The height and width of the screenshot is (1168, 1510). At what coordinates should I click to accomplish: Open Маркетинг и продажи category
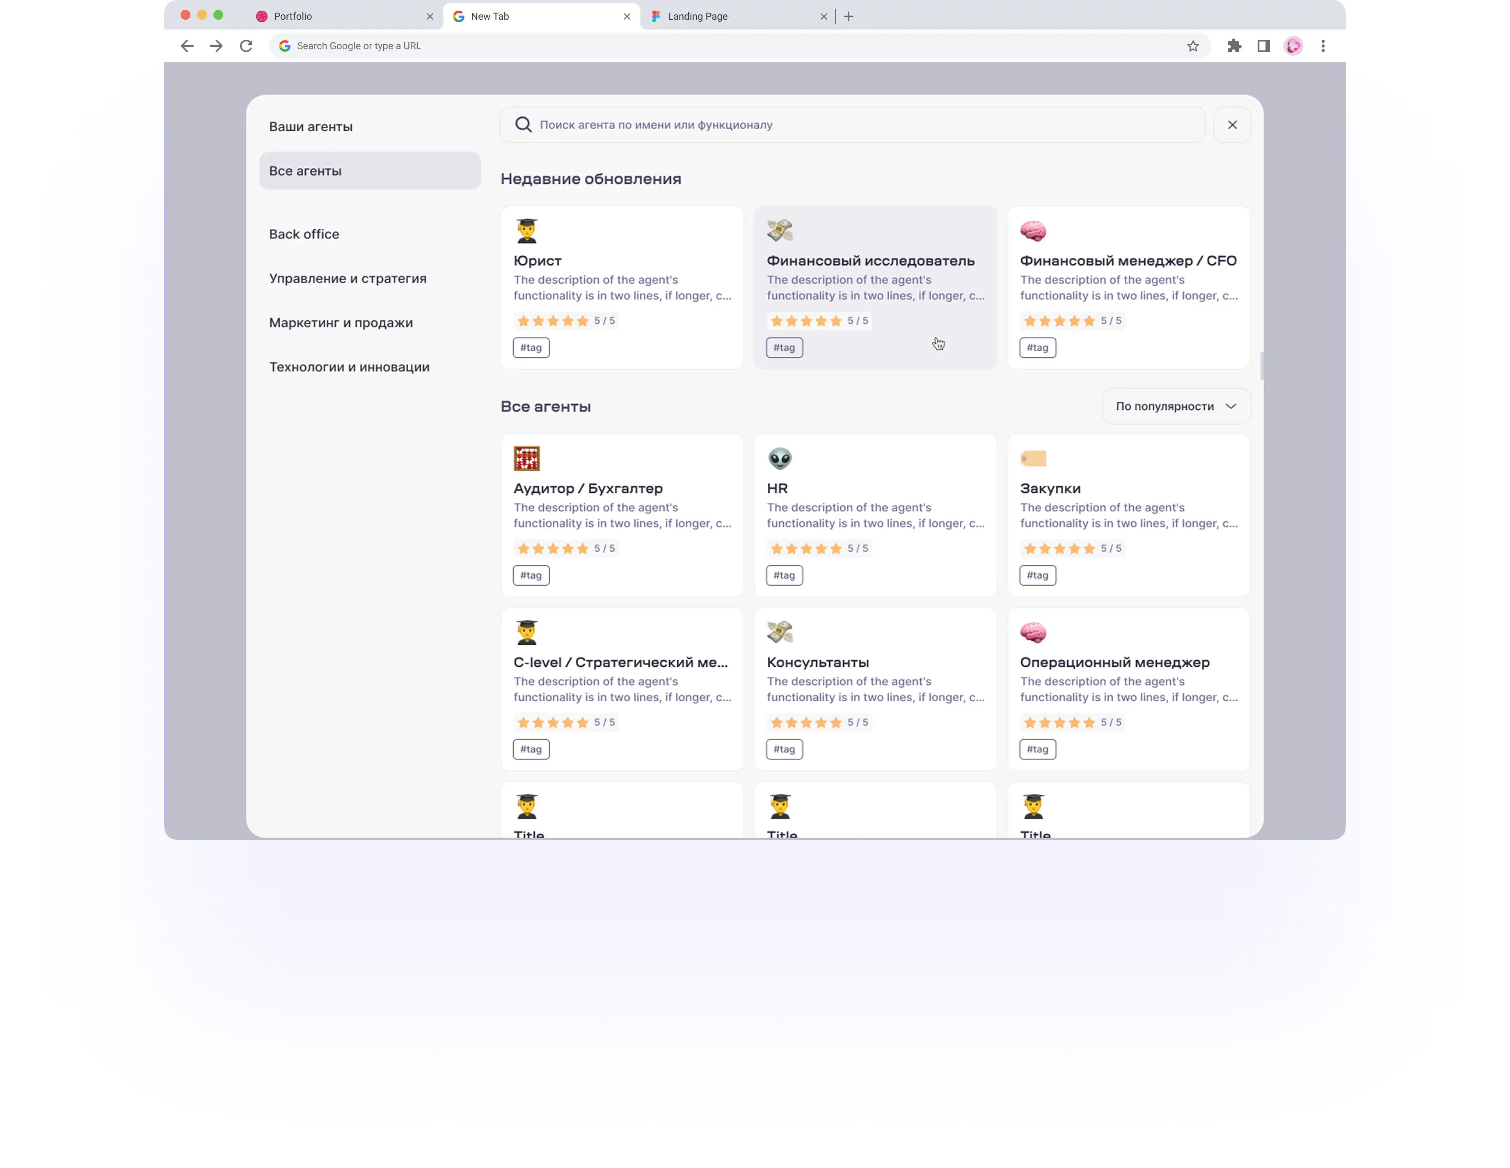(x=341, y=323)
